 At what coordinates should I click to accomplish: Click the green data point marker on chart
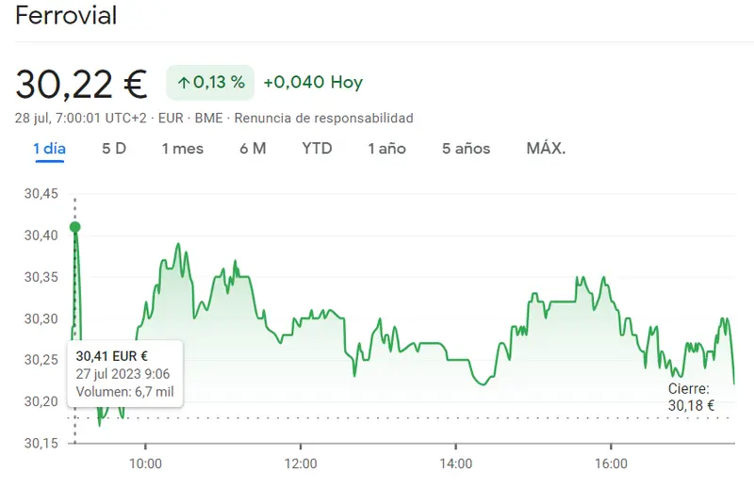(75, 227)
